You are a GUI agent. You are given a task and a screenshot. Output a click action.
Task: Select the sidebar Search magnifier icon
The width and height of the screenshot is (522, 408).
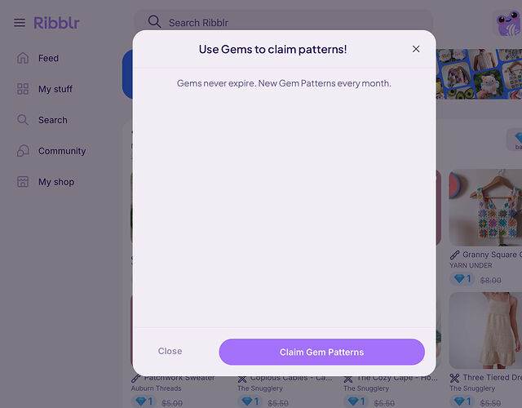point(23,120)
